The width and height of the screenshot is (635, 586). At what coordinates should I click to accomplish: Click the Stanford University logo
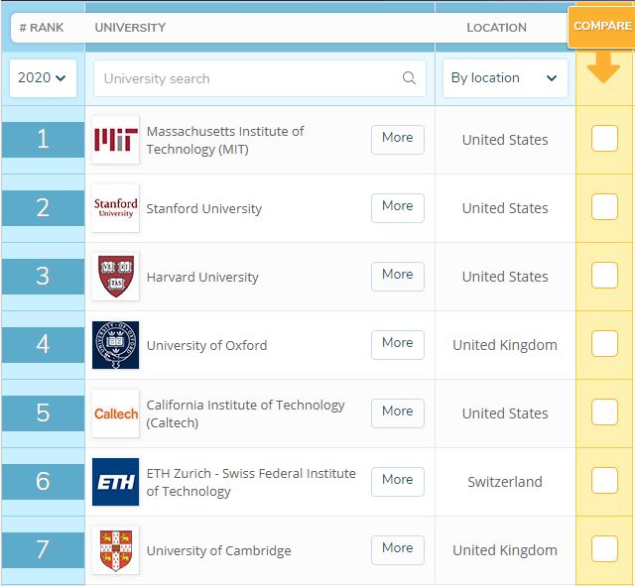tap(115, 208)
